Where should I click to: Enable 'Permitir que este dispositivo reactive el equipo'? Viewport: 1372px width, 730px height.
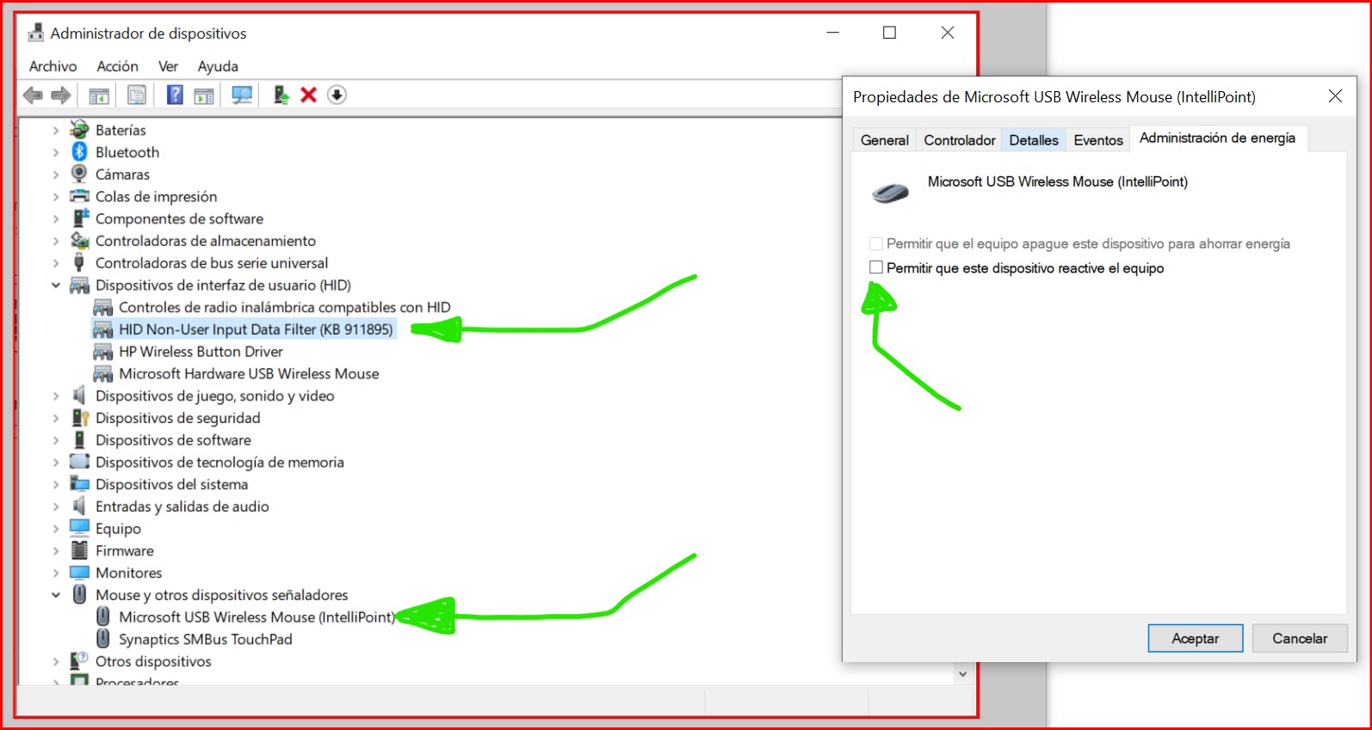coord(876,267)
